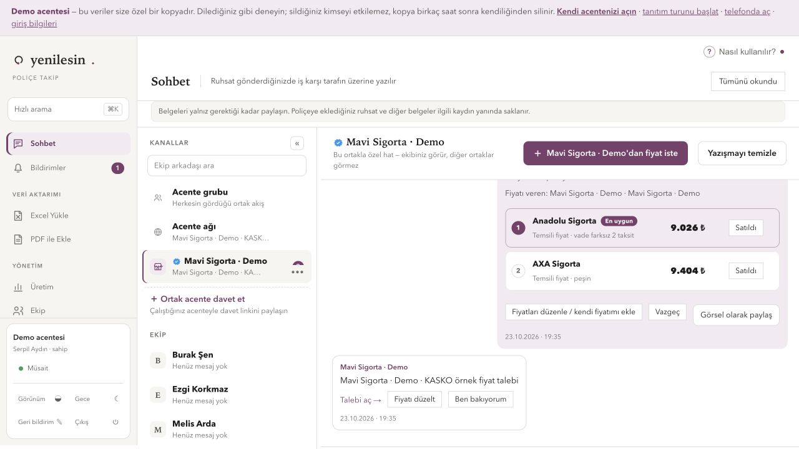This screenshot has width=799, height=449.
Task: Click the Ben bakıyorum button
Action: [481, 399]
